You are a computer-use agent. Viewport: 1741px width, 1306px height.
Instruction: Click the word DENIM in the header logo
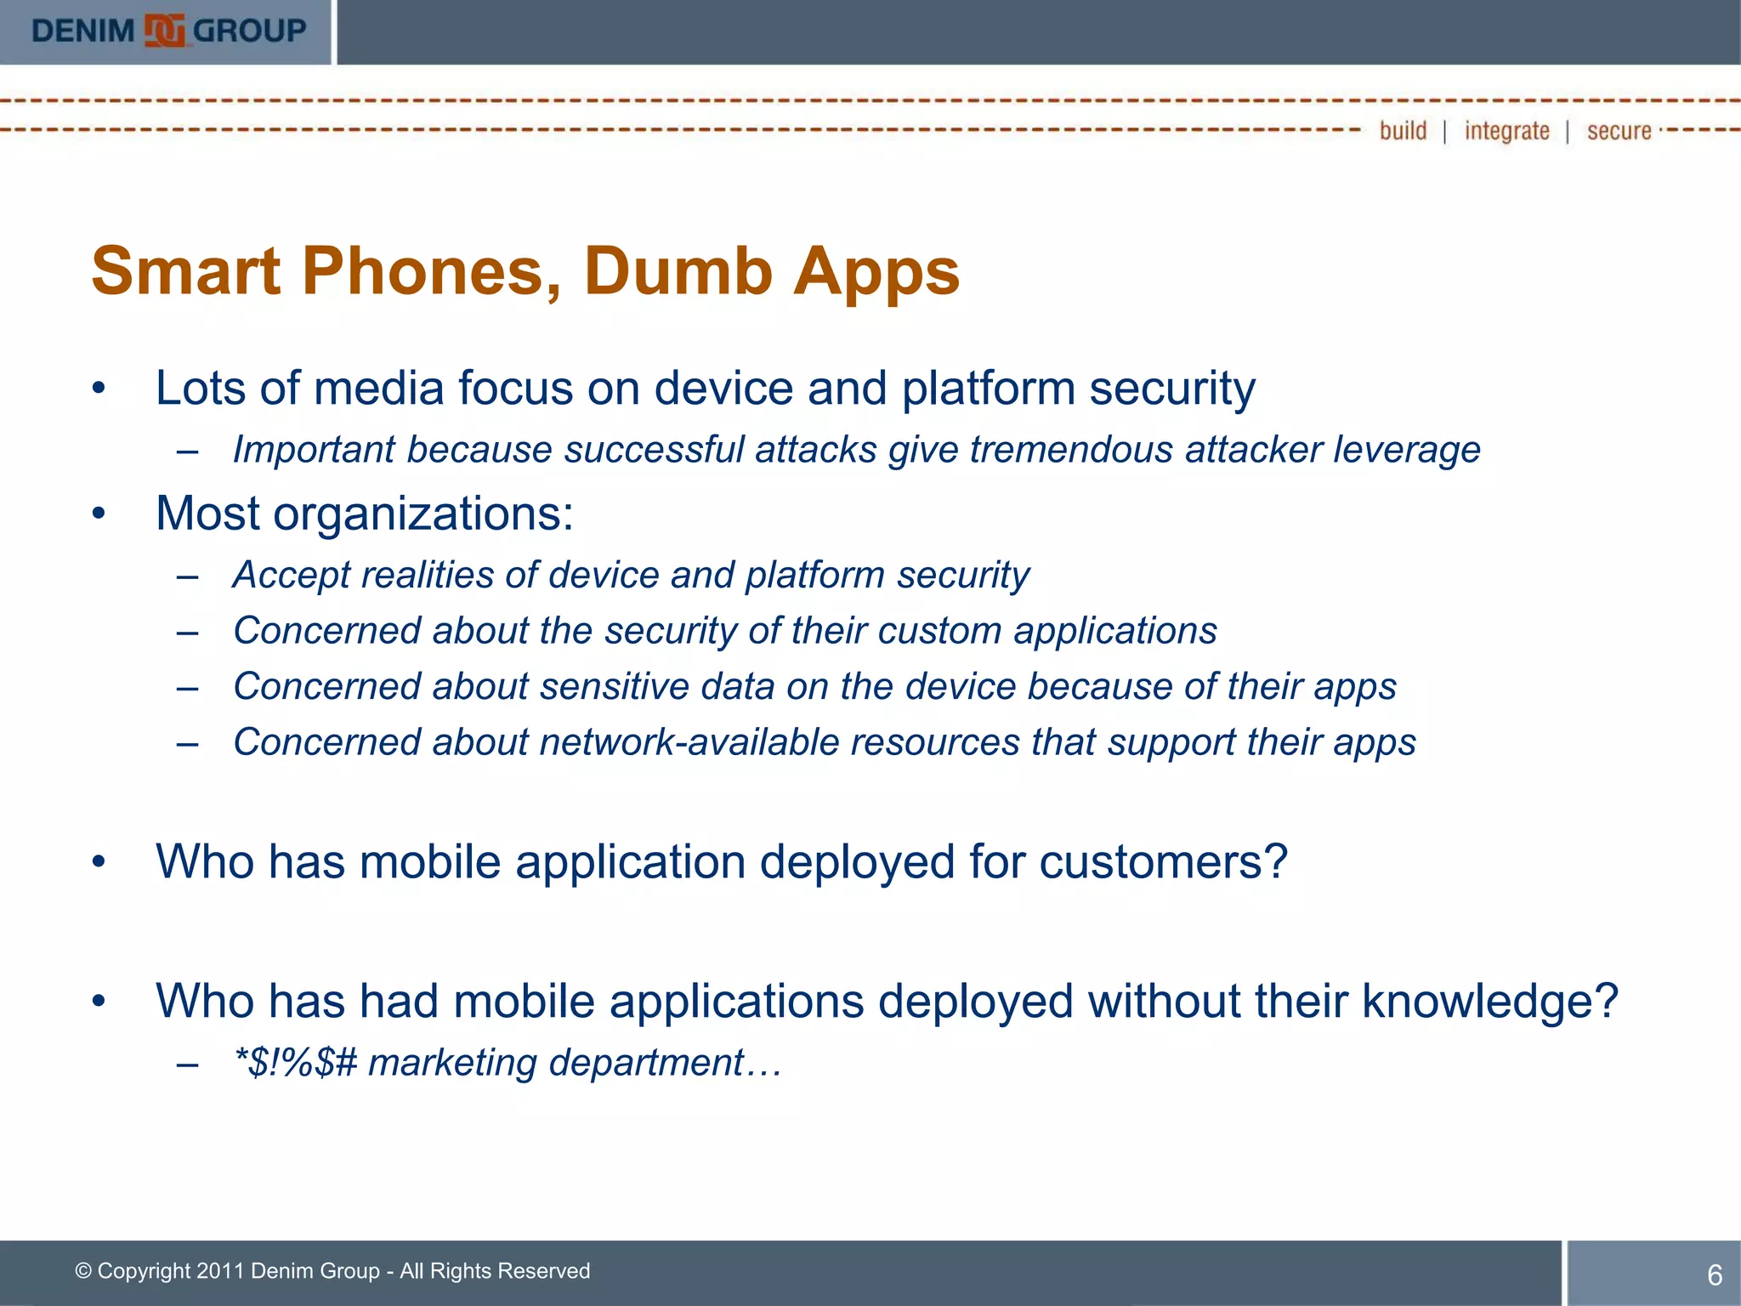click(83, 31)
